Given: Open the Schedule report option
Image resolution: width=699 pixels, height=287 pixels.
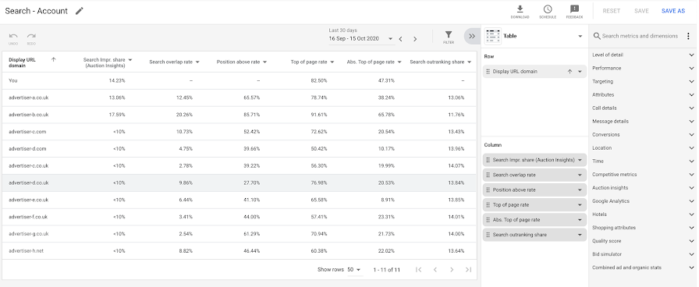Looking at the screenshot, I should click(x=548, y=12).
